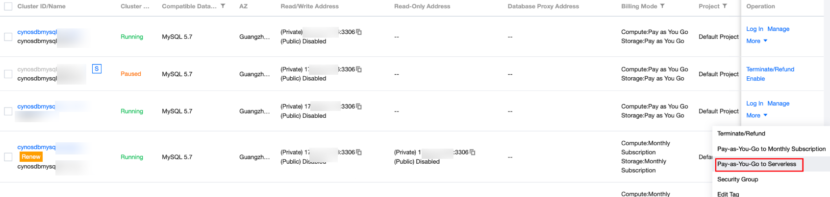Screen dimensions: 830x197
Task: Check the first running cluster's checkbox
Action: click(8, 37)
